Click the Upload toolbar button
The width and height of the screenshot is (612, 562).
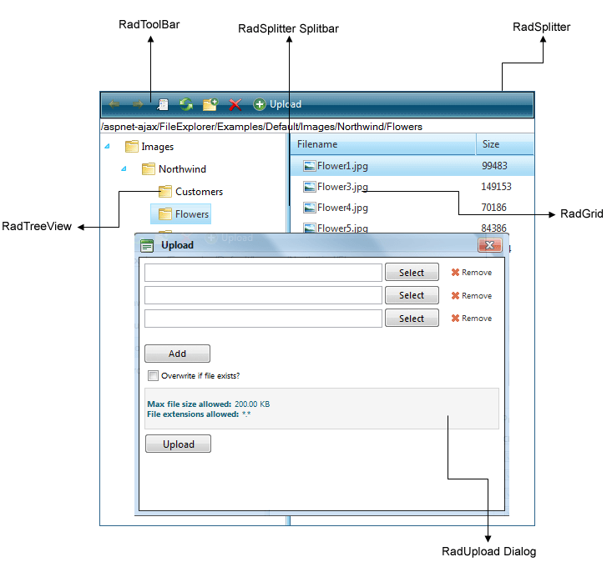277,104
